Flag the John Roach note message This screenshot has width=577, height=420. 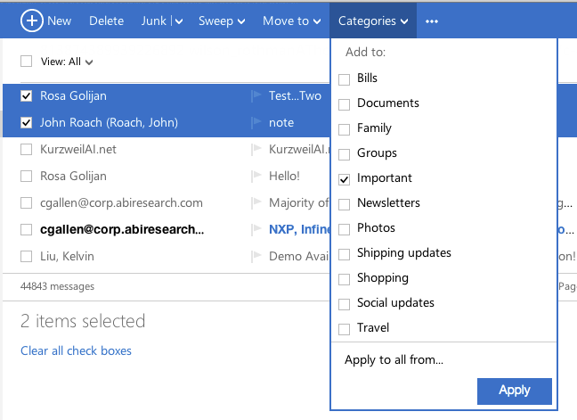pos(256,123)
